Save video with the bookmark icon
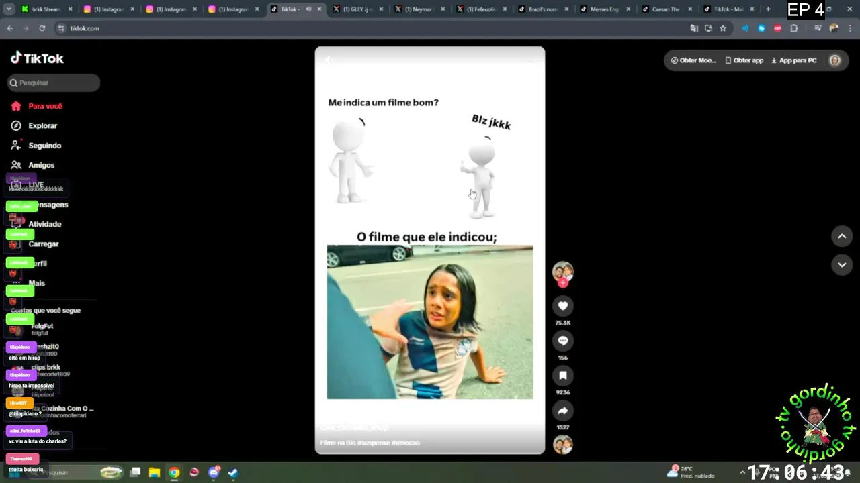Viewport: 860px width, 483px height. point(563,376)
